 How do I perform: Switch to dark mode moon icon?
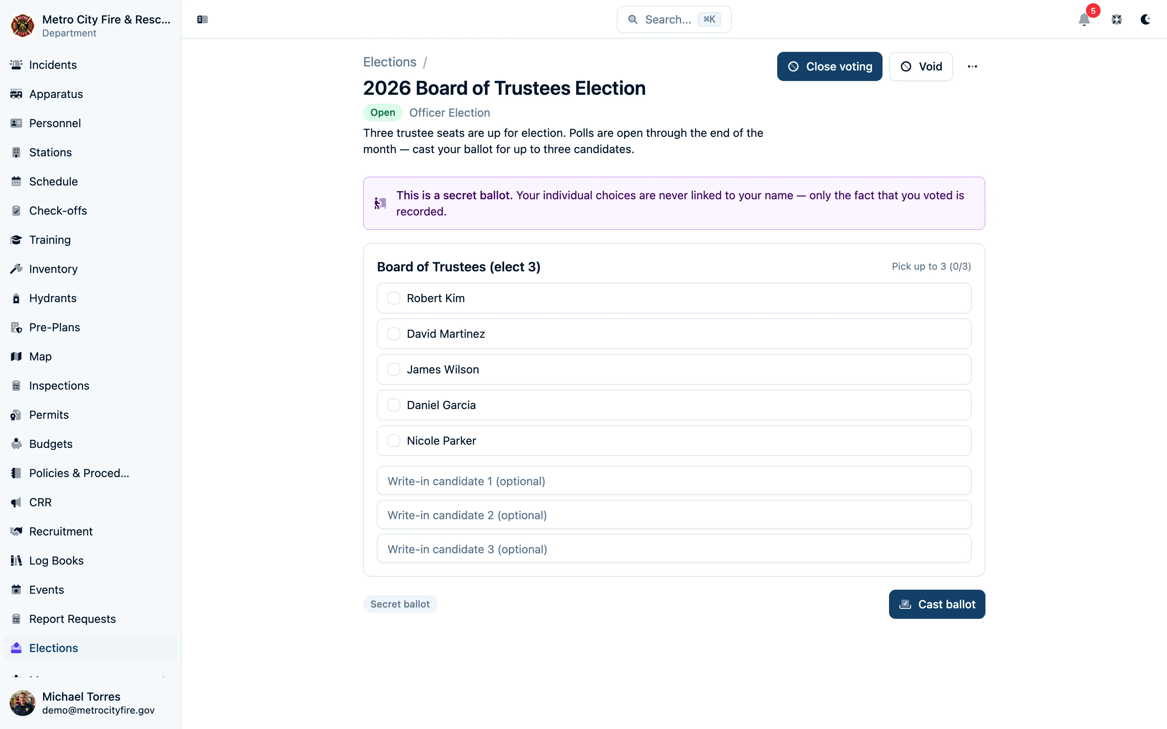[1145, 19]
